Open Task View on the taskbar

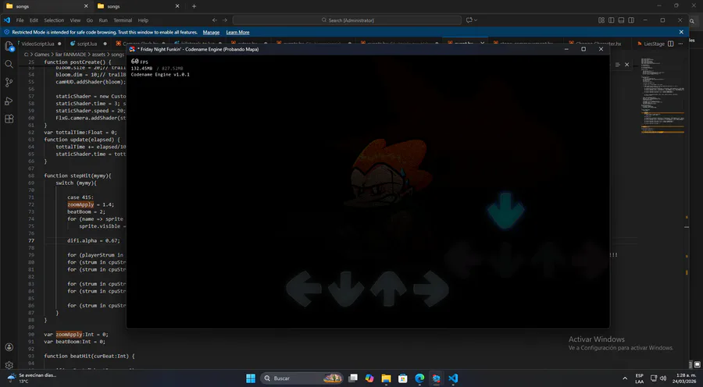353,378
